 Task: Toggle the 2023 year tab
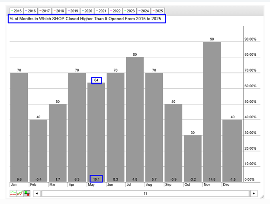coord(129,11)
